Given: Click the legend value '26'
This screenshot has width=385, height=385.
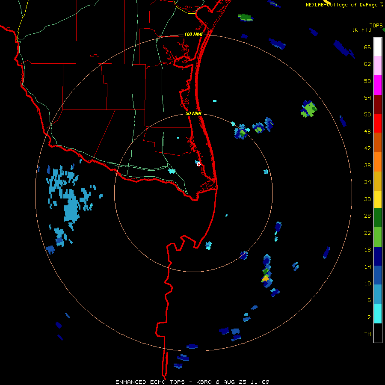Looking at the screenshot, I should [x=367, y=216].
